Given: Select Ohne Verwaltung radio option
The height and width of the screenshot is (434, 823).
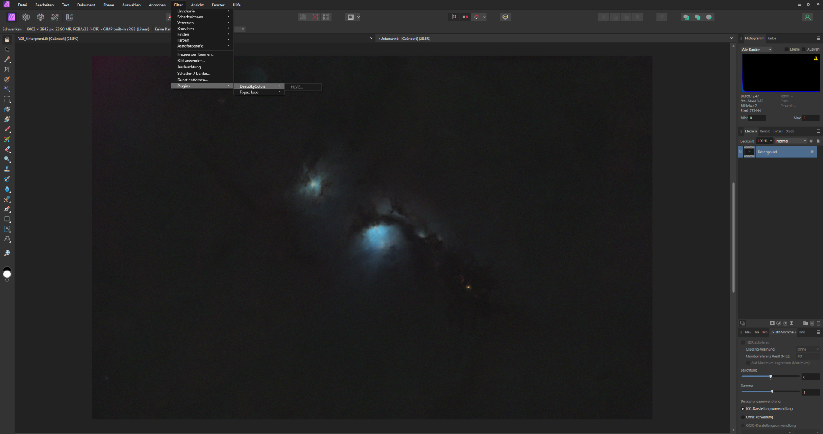Looking at the screenshot, I should tap(743, 417).
